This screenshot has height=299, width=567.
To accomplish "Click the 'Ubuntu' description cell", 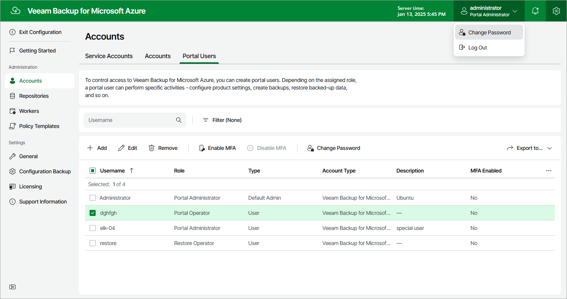I will pos(405,198).
